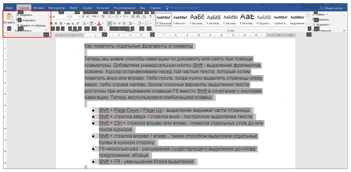Toggle align-left paragraph alignment
The height and width of the screenshot is (172, 351).
pos(109,24)
